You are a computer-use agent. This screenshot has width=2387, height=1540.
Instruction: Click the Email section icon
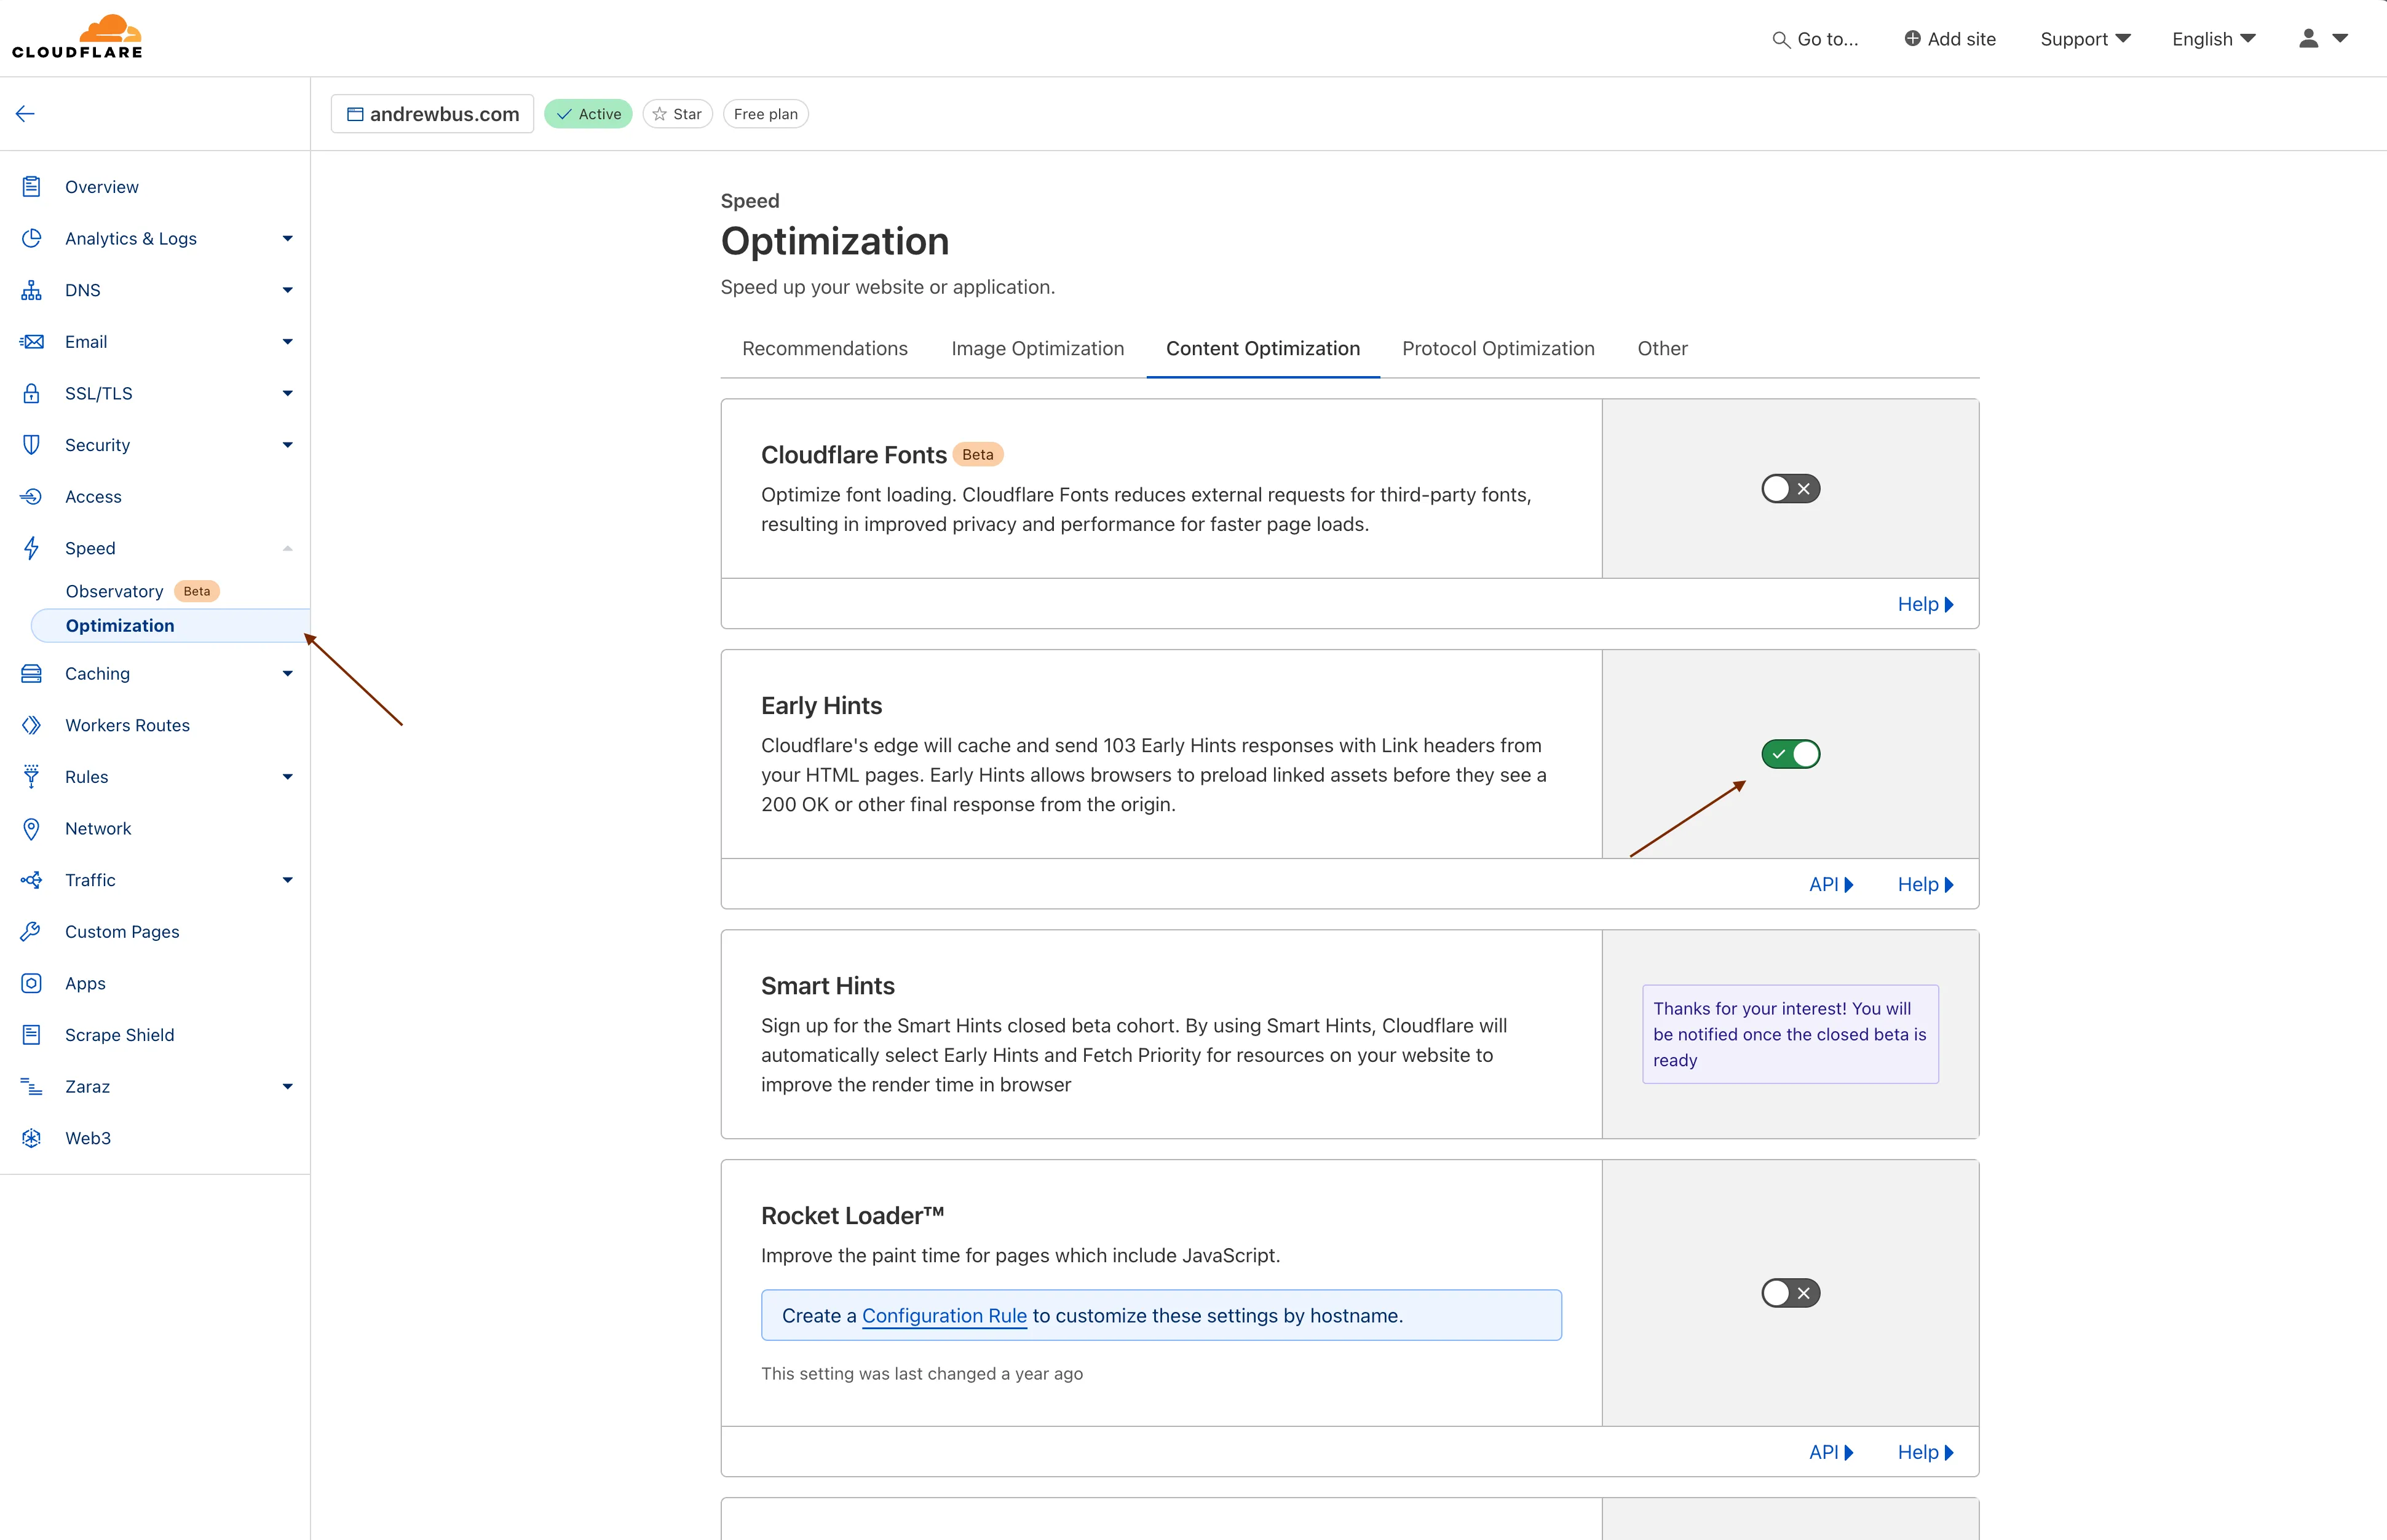31,340
